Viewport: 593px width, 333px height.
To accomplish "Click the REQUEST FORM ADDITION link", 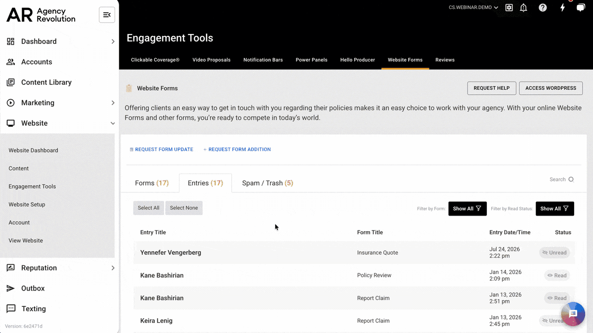I will point(237,149).
